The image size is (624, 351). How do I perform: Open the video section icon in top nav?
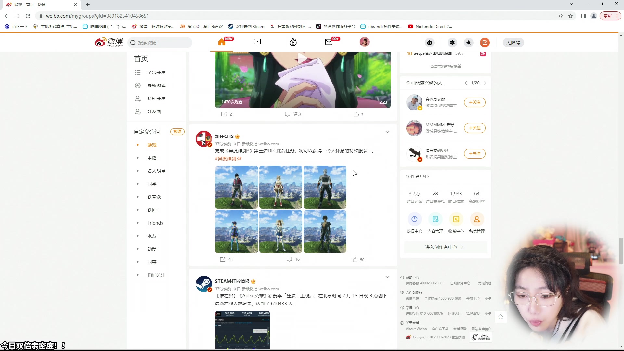click(x=257, y=42)
